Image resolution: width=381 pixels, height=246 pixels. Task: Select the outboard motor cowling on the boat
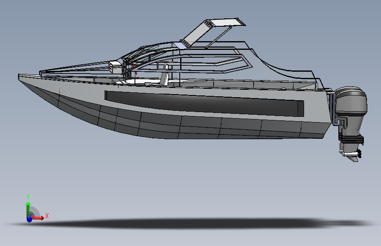(x=351, y=102)
